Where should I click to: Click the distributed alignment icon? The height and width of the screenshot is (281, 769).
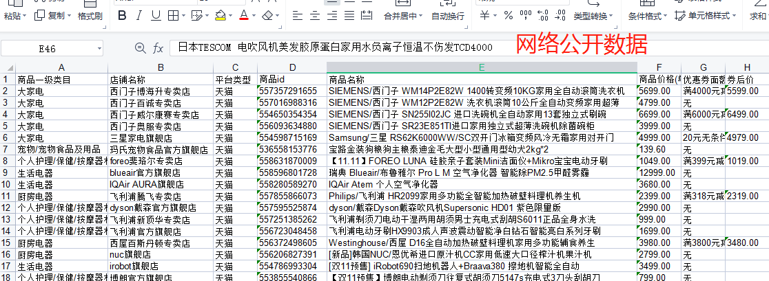(367, 16)
